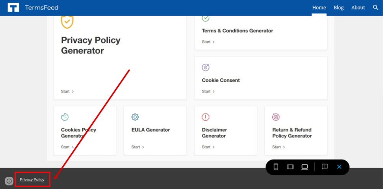Click the Disclaimer Generator title
This screenshot has height=189, width=383.
point(214,133)
